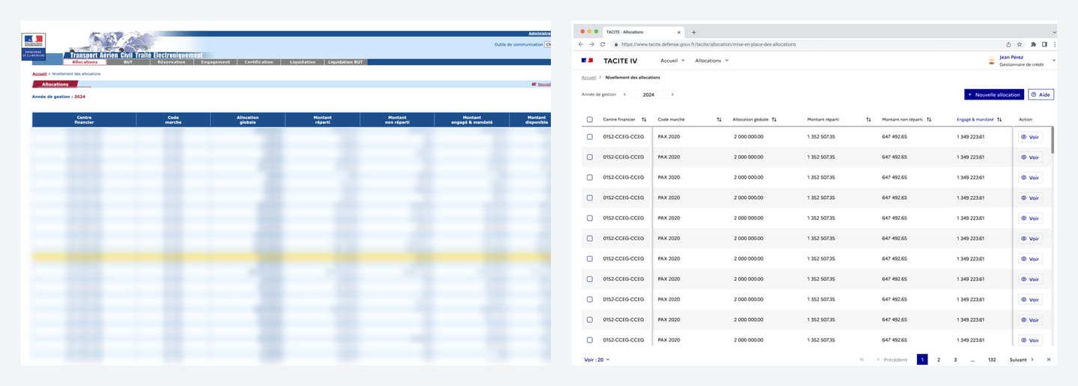The height and width of the screenshot is (386, 1078).
Task: Go to page 3 of results
Action: click(x=955, y=360)
